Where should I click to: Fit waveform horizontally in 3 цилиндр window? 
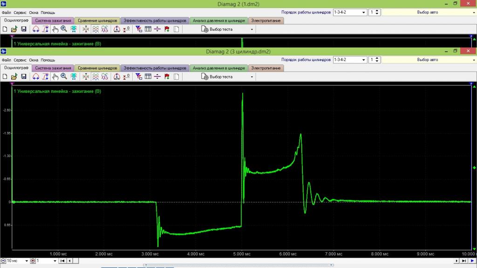36,76
